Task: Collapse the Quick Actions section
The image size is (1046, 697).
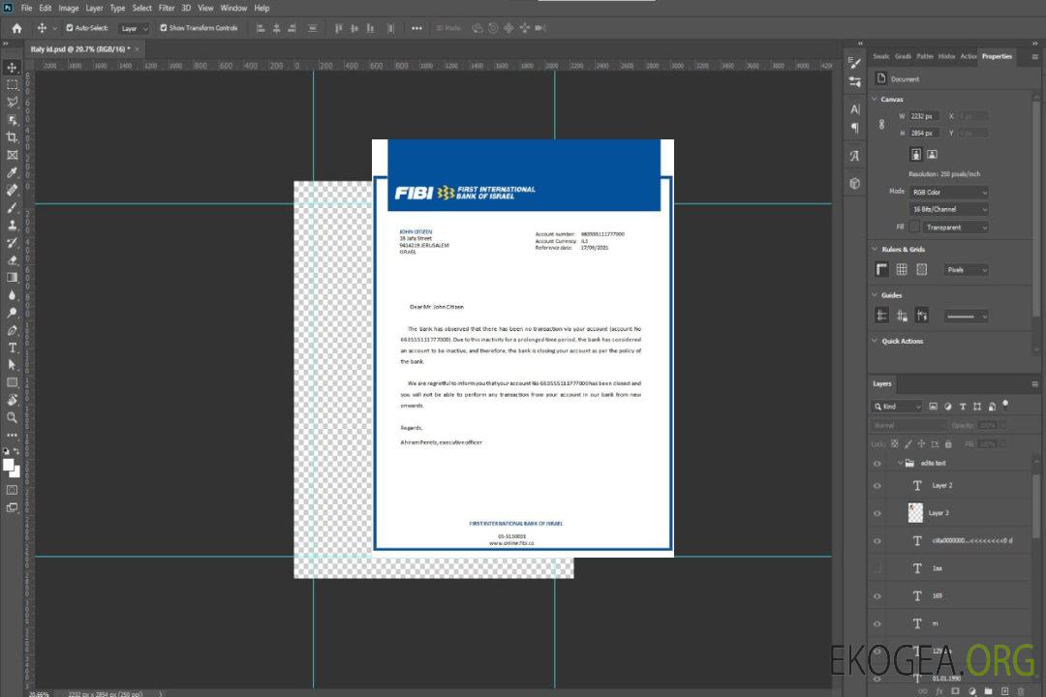Action: [875, 341]
